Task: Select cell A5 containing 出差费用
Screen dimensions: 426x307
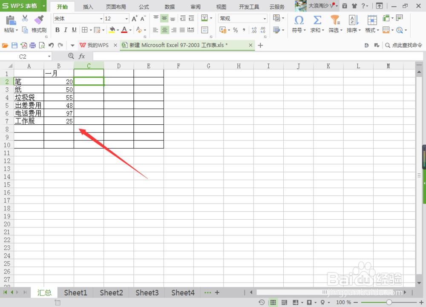Action: point(29,105)
